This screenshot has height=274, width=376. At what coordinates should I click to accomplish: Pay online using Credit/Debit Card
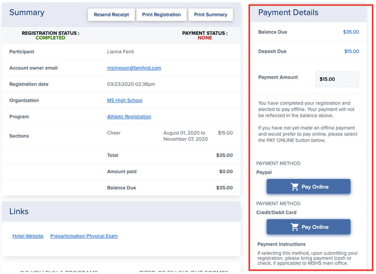[308, 227]
